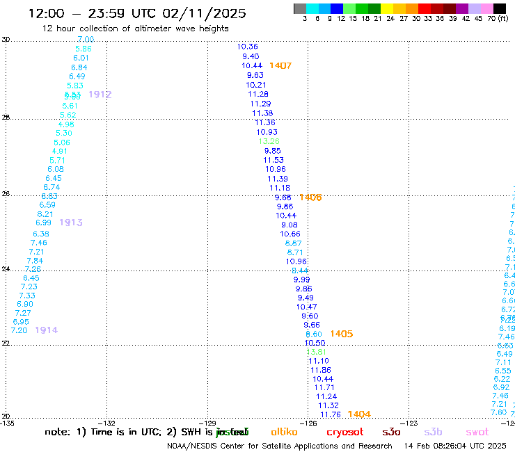Click the wave height value 11.32
515x452 pixels.
pyautogui.click(x=328, y=405)
